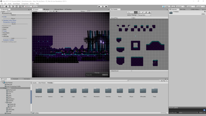The height and width of the screenshot is (116, 206).
Task: Open the Window menu
Action: (x=32, y=4)
